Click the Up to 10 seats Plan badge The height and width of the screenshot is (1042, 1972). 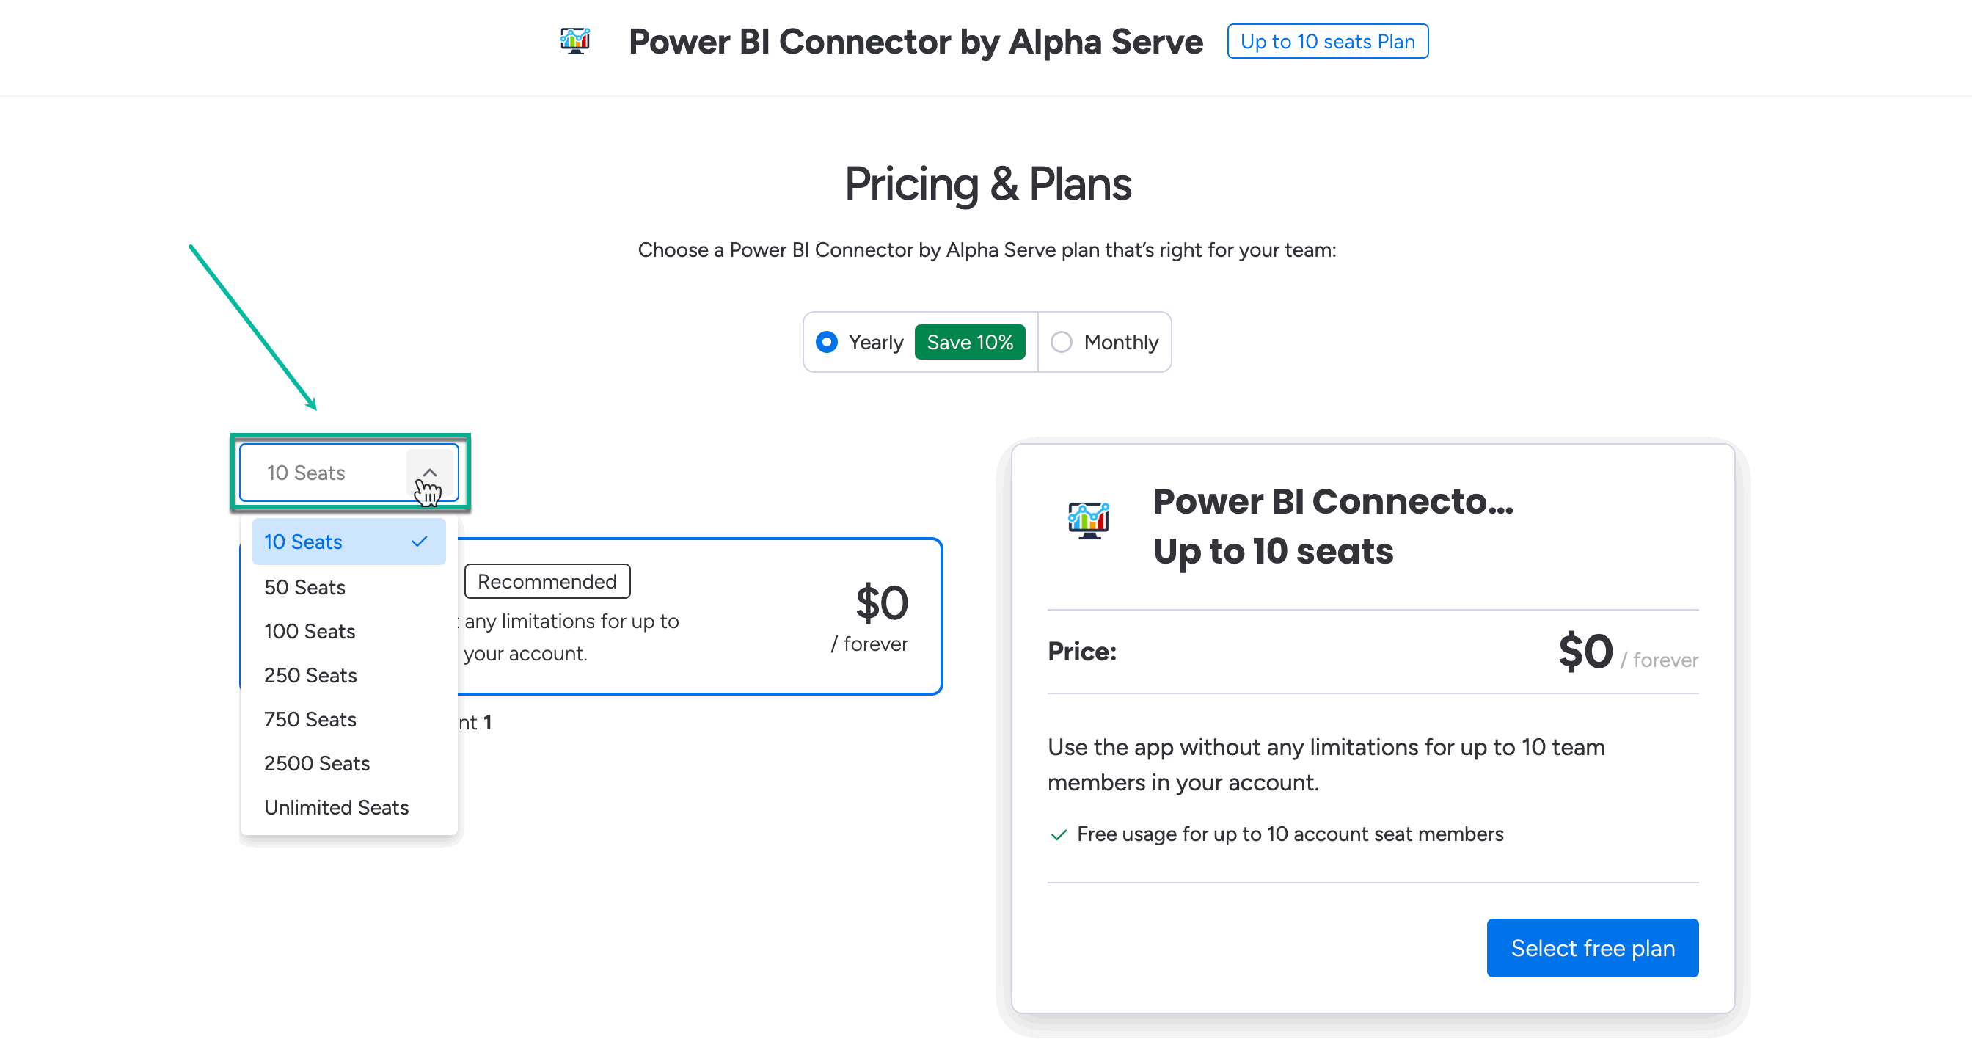click(1327, 41)
